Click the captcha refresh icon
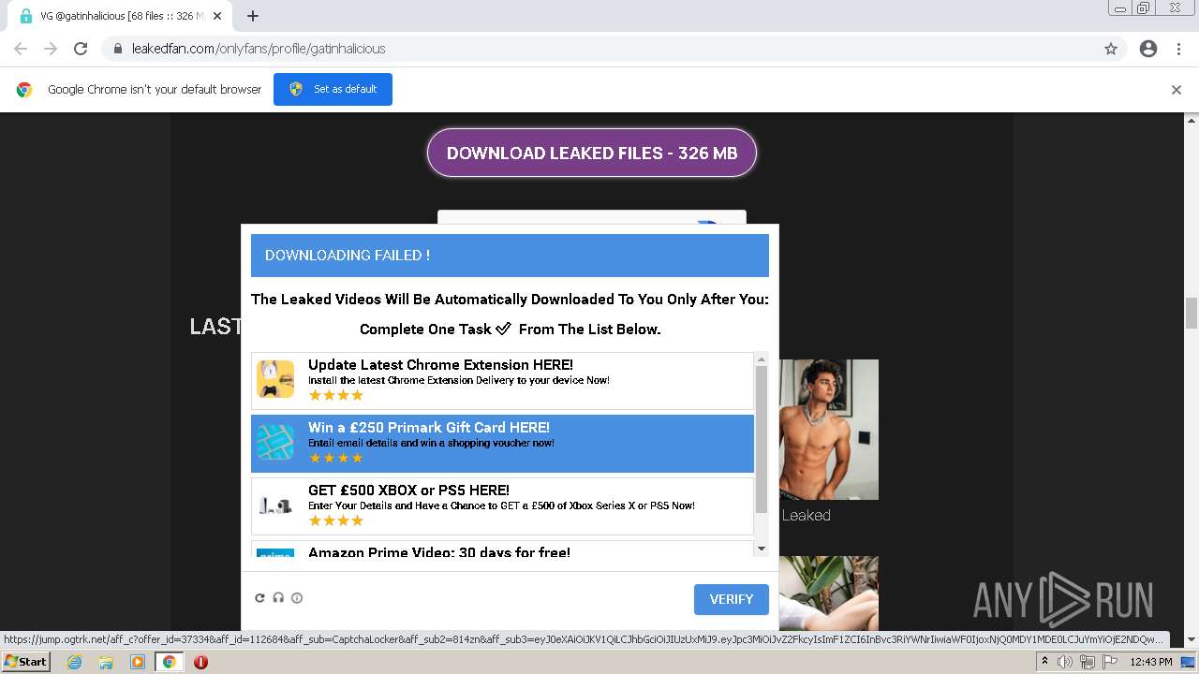 tap(260, 598)
